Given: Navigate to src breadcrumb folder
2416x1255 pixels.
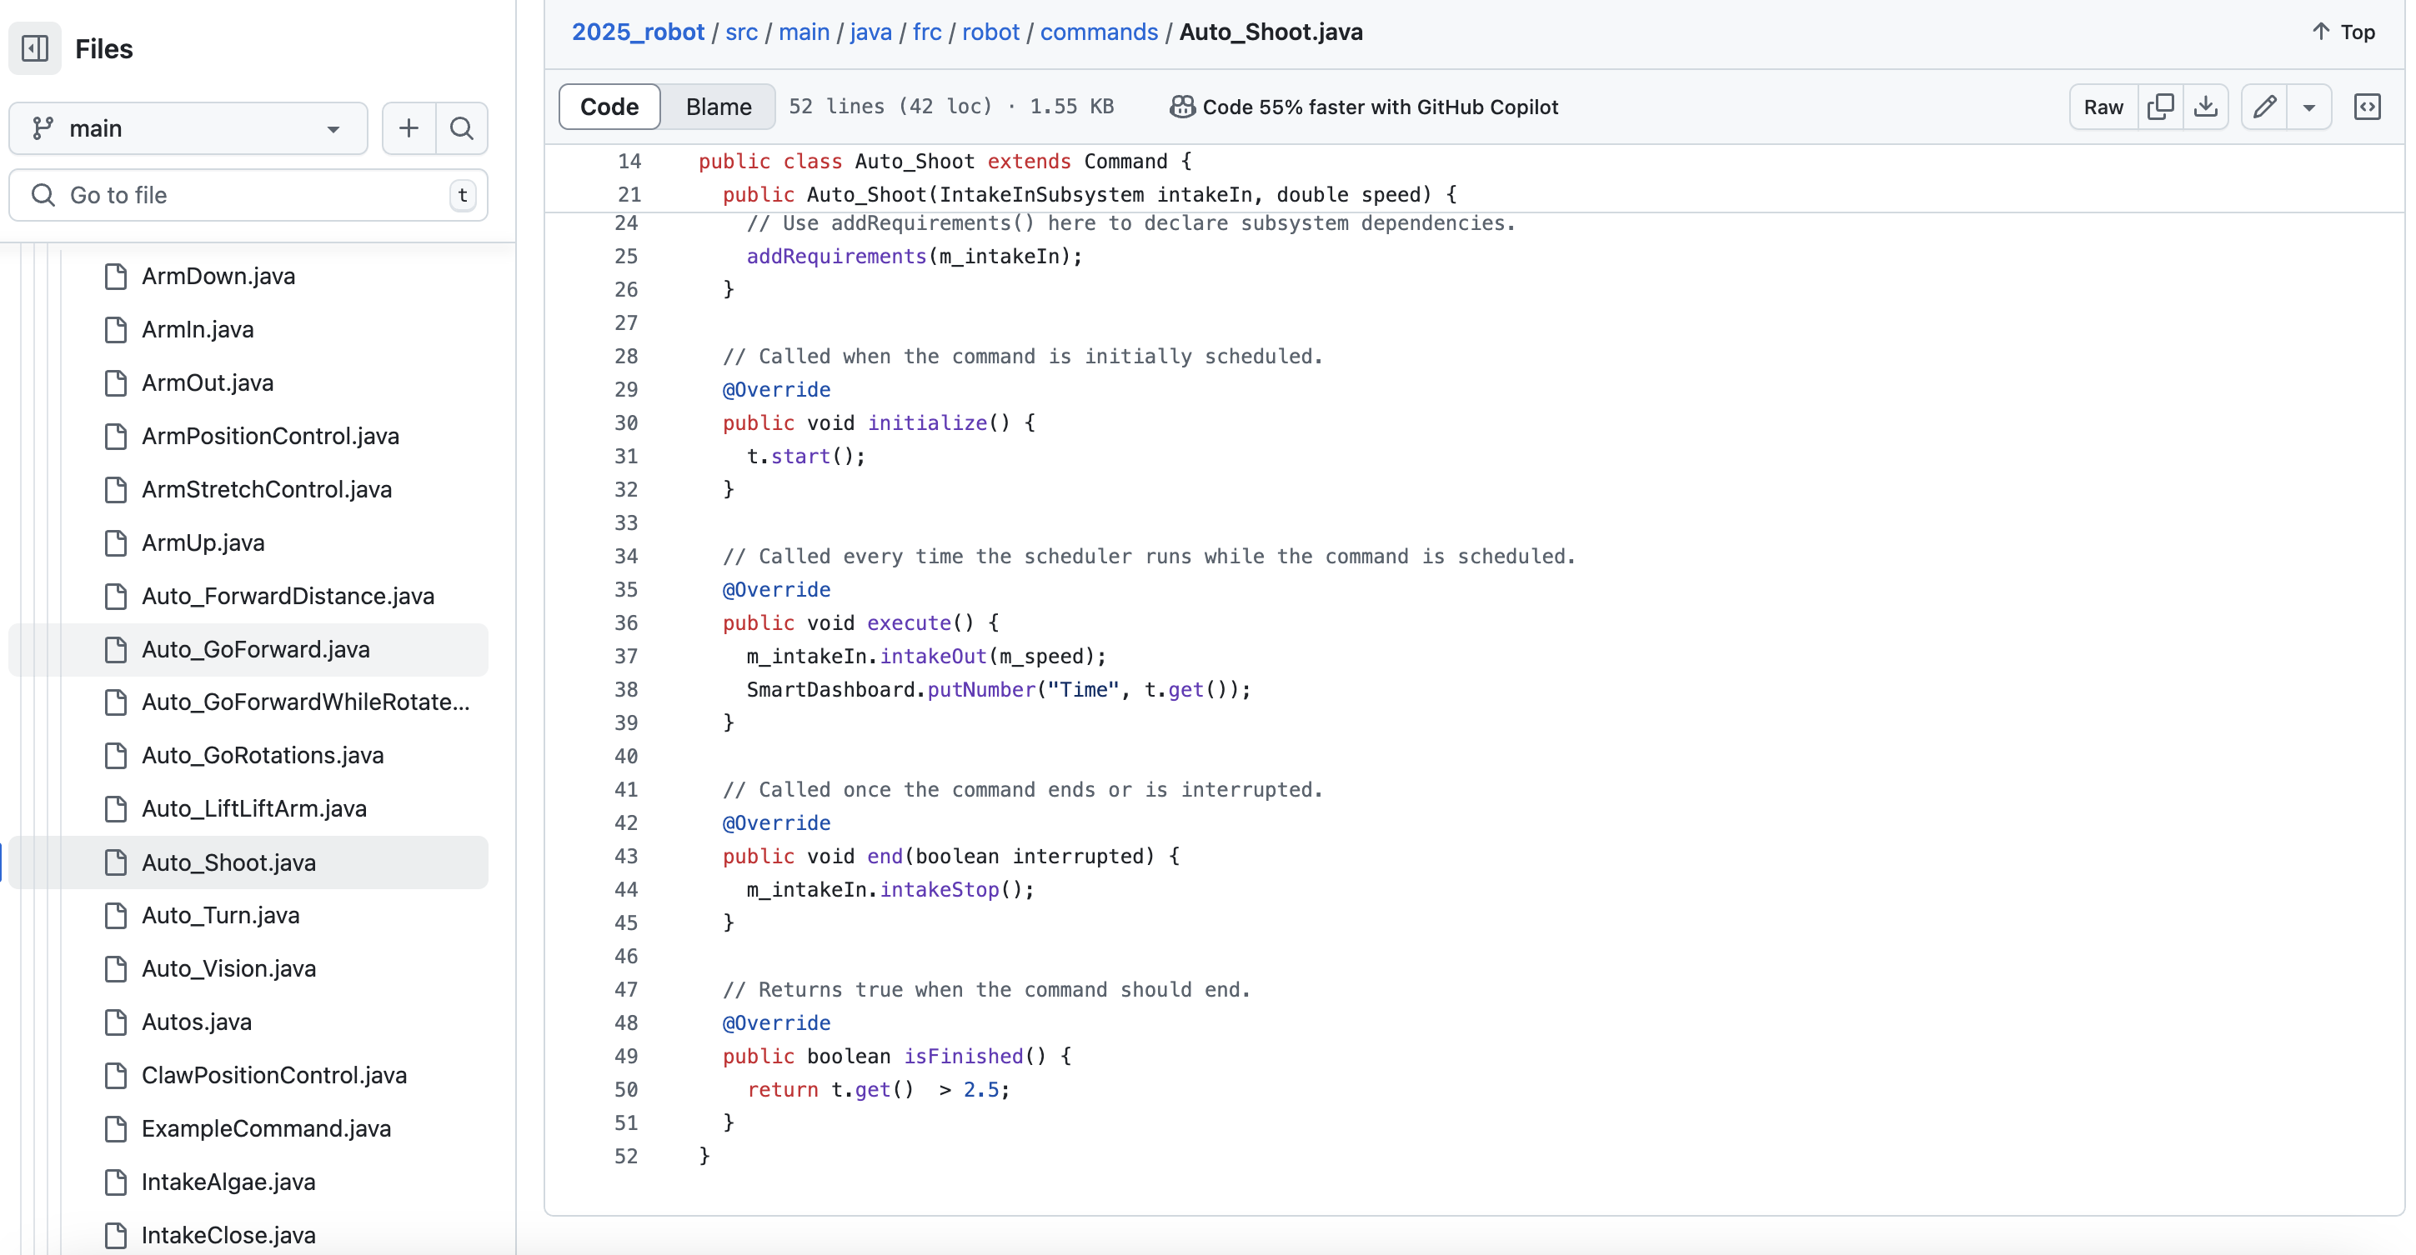Looking at the screenshot, I should click(741, 32).
